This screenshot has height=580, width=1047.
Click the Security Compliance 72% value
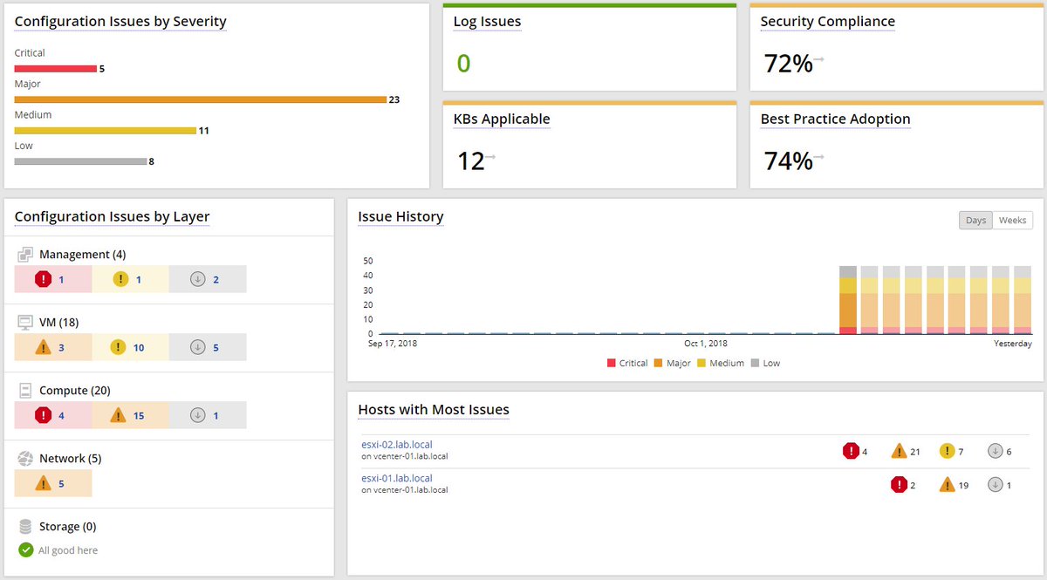789,64
